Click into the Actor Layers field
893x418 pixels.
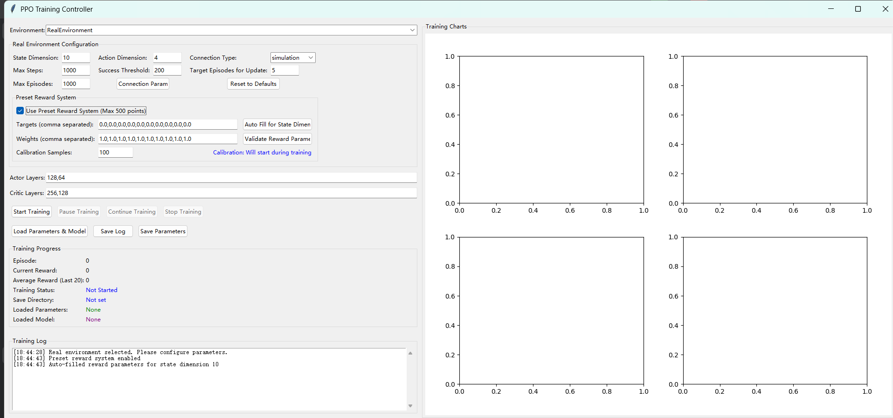click(231, 178)
